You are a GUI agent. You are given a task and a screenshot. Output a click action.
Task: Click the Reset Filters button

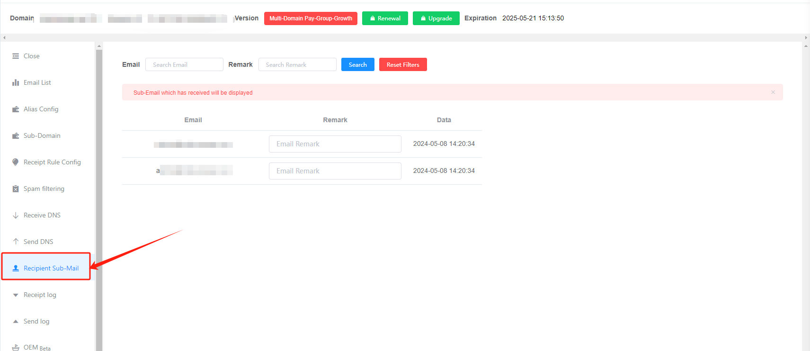pyautogui.click(x=403, y=64)
